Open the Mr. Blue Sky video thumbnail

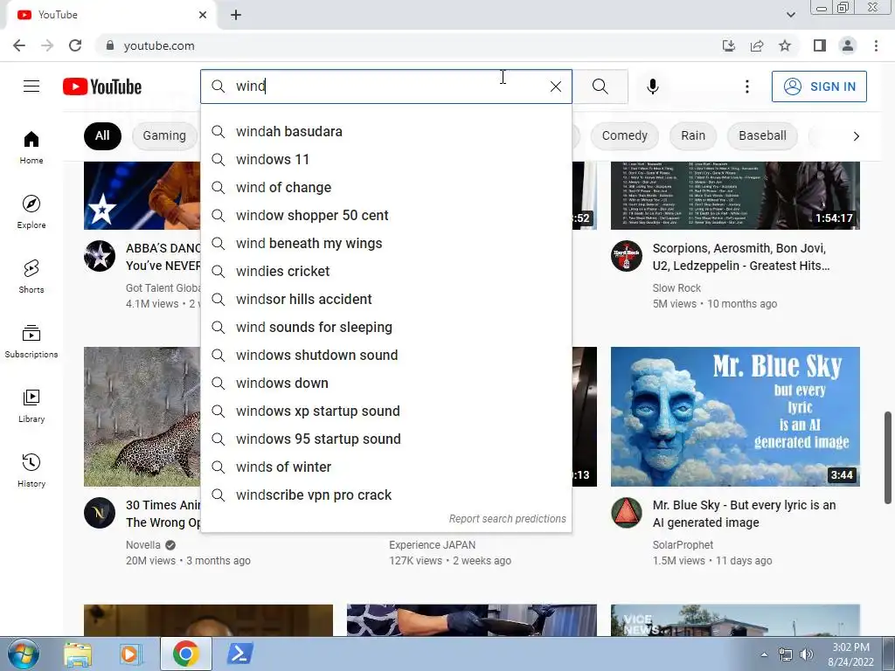click(735, 417)
